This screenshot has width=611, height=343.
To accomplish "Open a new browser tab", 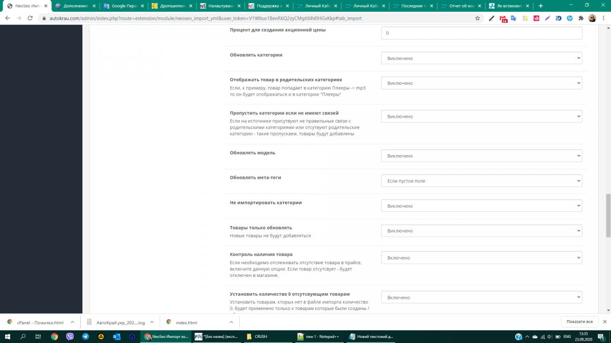I will (x=541, y=6).
